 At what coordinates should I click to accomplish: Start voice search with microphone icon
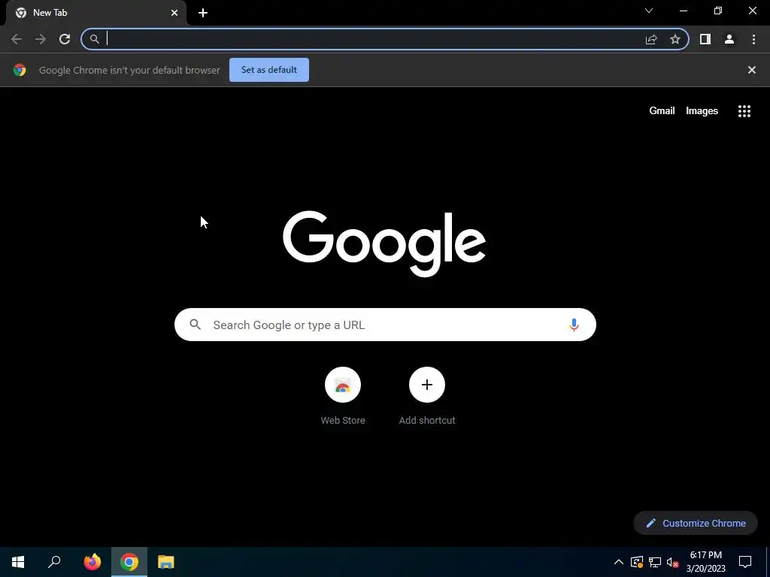[x=574, y=325]
